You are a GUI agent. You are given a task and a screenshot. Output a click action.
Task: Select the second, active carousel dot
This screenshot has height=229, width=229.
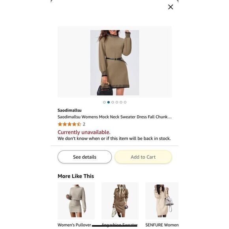coord(109,102)
